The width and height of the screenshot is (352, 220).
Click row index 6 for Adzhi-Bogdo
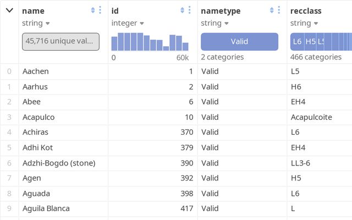9,163
